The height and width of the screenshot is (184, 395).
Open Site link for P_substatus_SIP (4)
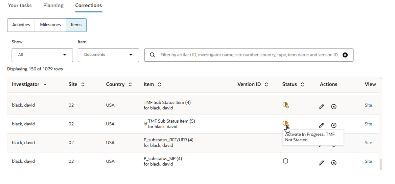[x=368, y=161]
